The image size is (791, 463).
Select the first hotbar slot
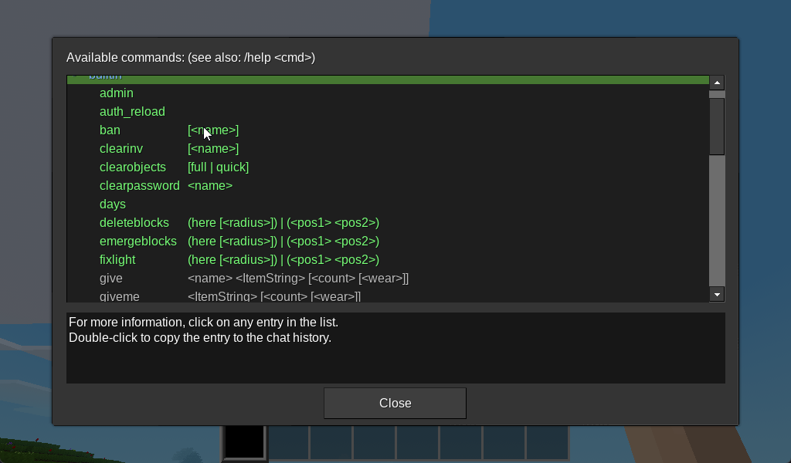tap(244, 442)
